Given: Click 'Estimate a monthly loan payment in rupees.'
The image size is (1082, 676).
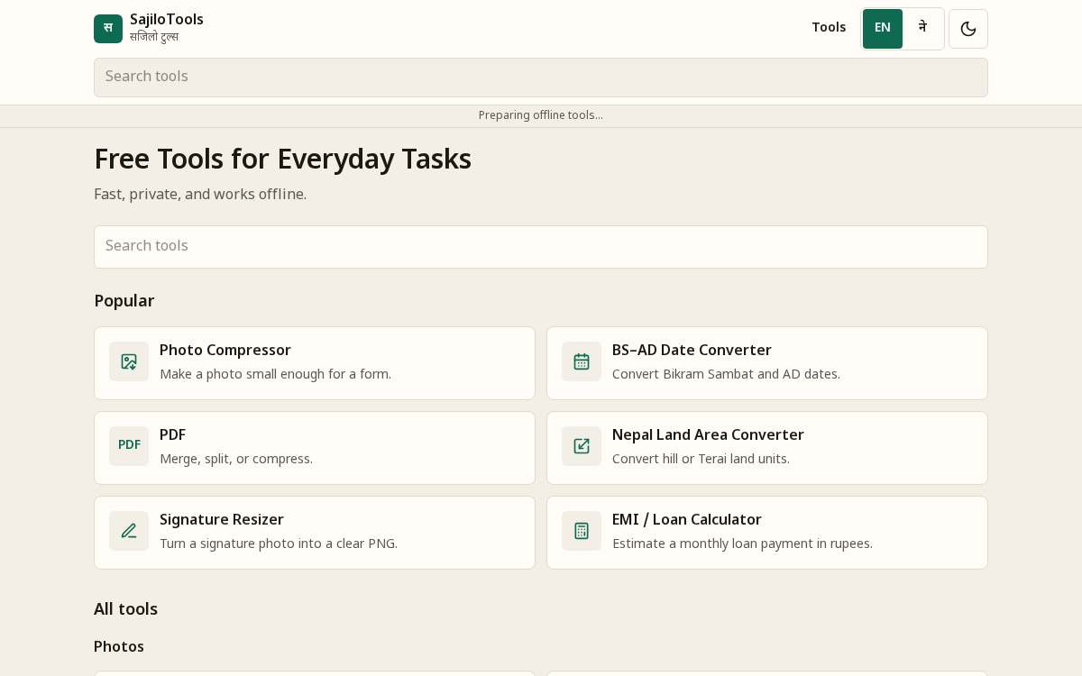Looking at the screenshot, I should (742, 544).
